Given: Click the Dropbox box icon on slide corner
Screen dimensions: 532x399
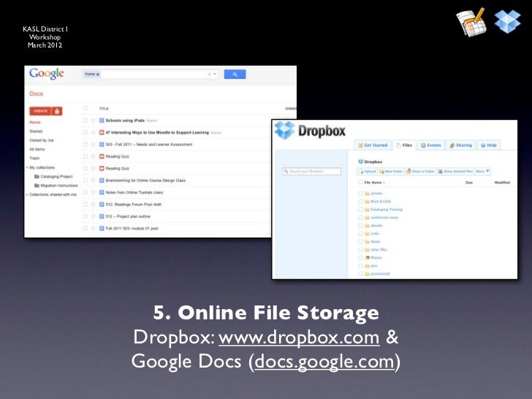Looking at the screenshot, I should (x=507, y=21).
